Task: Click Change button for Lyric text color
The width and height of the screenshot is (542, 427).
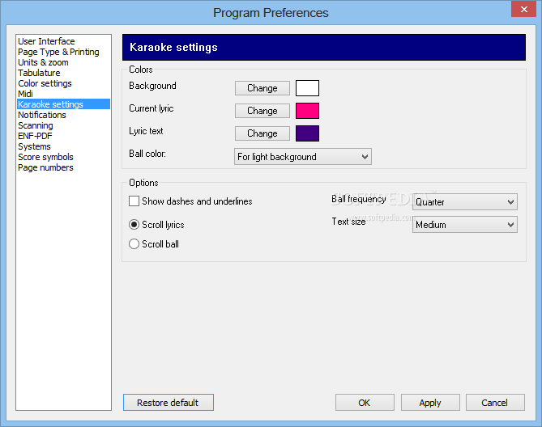Action: click(x=262, y=133)
